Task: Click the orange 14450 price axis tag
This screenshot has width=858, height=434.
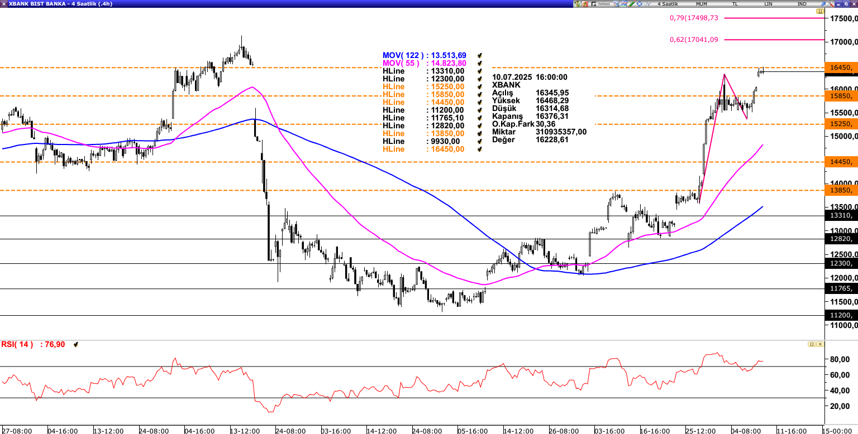Action: tap(842, 162)
